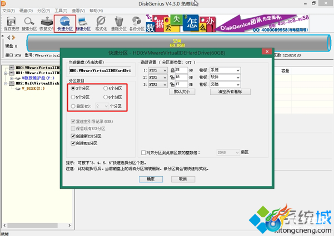Select HD0:VMwareVirtualIDE in the disk tree
Image resolution: width=334 pixels, height=236 pixels.
pos(38,68)
